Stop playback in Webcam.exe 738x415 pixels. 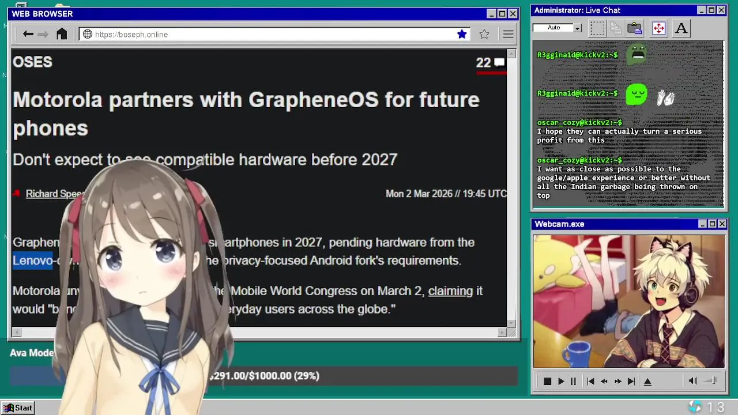click(x=547, y=381)
